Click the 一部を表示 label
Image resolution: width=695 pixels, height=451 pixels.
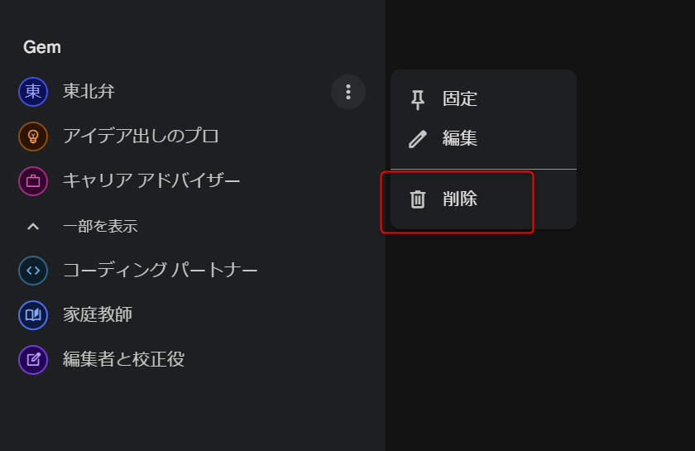click(100, 226)
